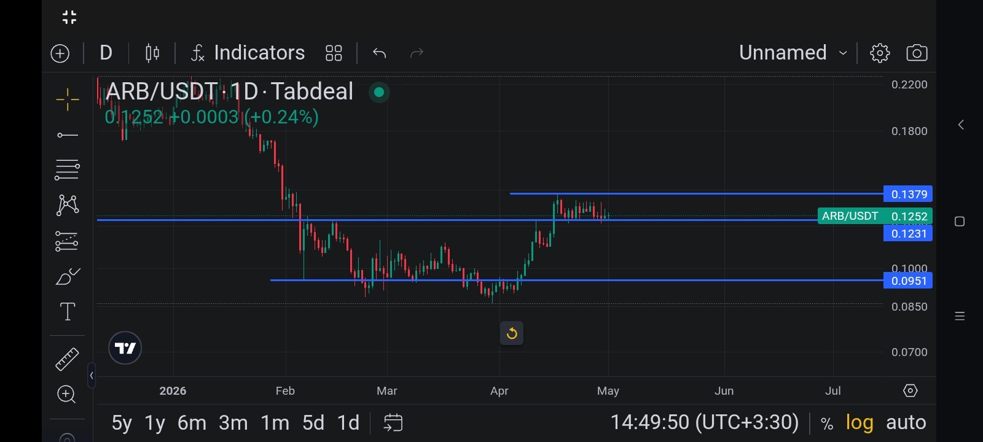Image resolution: width=983 pixels, height=442 pixels.
Task: Open time axis settings icon
Action: tap(911, 390)
